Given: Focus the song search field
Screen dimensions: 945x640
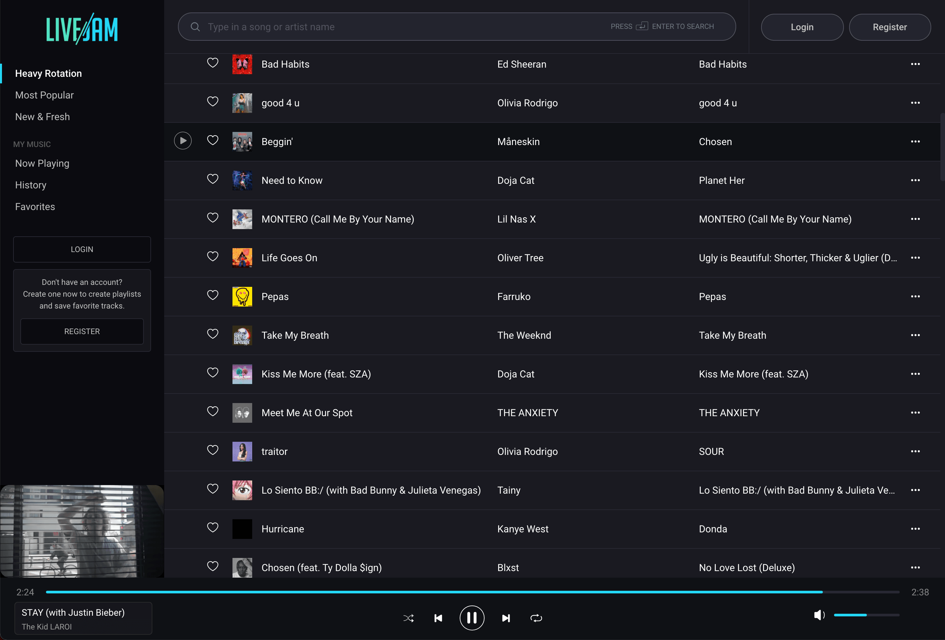Looking at the screenshot, I should (457, 27).
